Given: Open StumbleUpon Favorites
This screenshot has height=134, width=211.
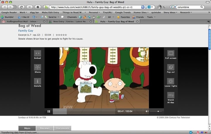Looking at the screenshot, I should pyautogui.click(x=123, y=17).
